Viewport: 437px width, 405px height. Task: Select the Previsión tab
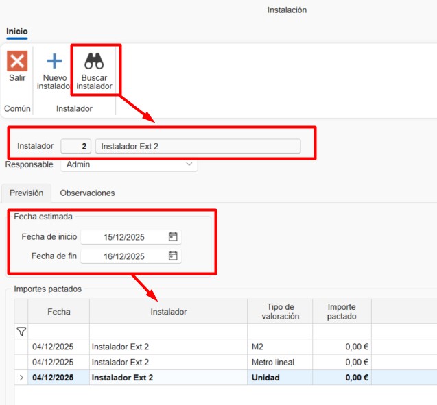click(x=26, y=193)
